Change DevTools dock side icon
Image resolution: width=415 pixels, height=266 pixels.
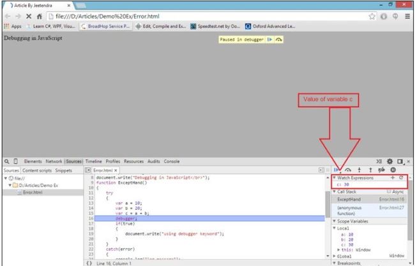click(x=400, y=161)
